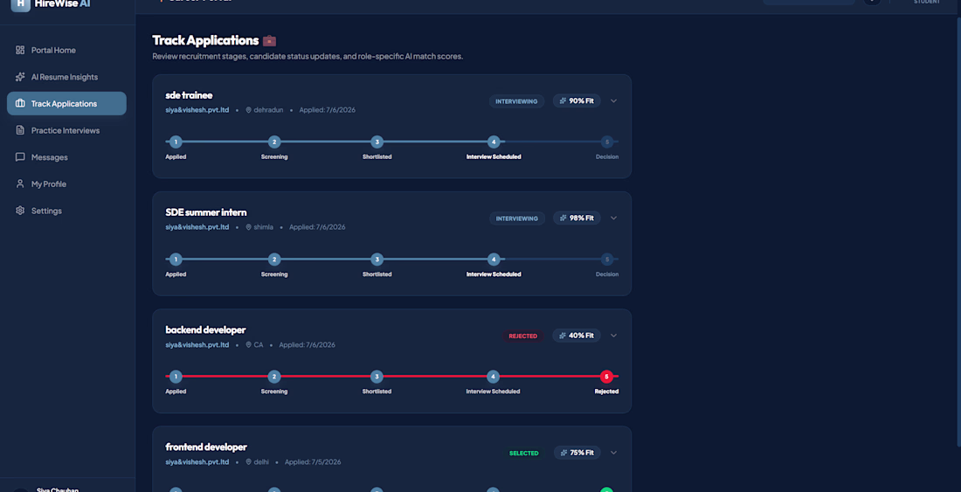The width and height of the screenshot is (961, 492).
Task: Click INTERVIEWING status badge on SDE summer intern
Action: [516, 218]
